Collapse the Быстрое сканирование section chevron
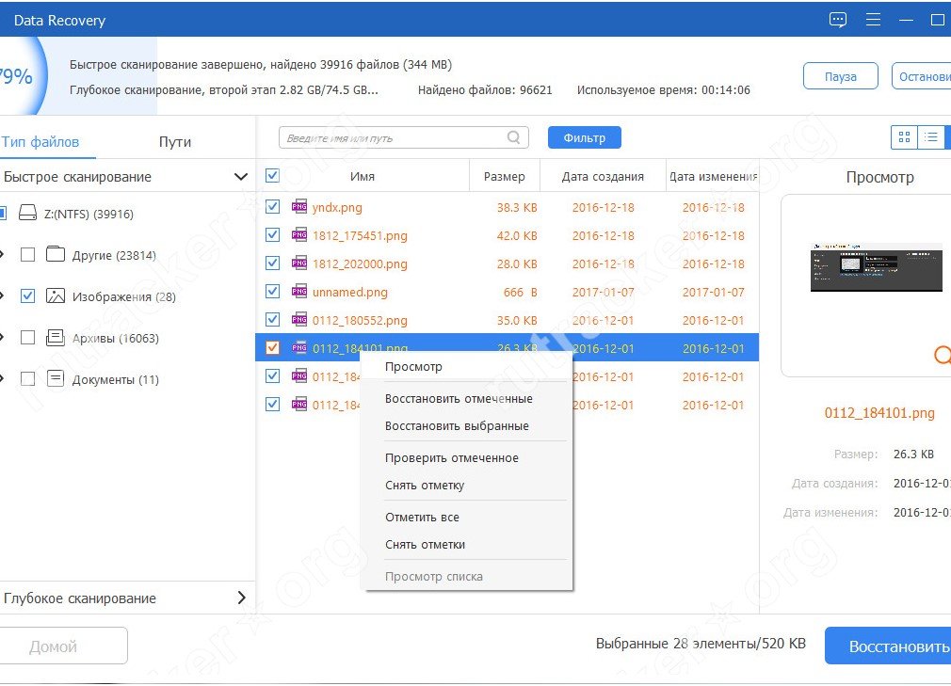 coord(241,177)
